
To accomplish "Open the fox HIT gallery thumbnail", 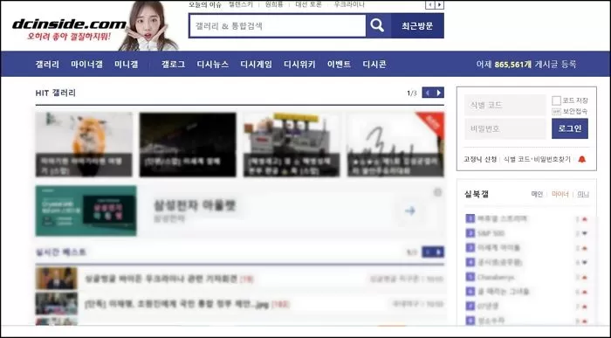I will pos(84,145).
